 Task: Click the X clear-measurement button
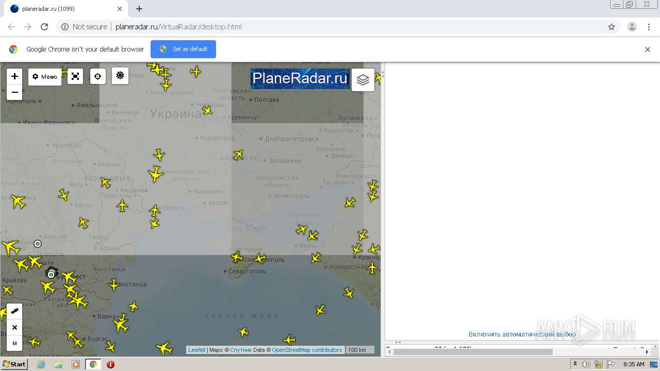pyautogui.click(x=14, y=328)
